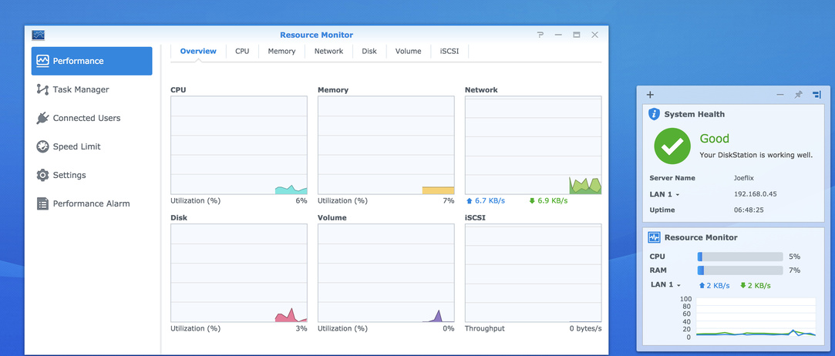Open the LAN 1 dropdown in Resource Monitor widget

(665, 284)
